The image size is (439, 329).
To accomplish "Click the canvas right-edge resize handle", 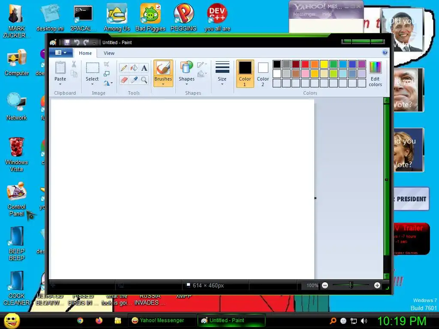I will [315, 198].
